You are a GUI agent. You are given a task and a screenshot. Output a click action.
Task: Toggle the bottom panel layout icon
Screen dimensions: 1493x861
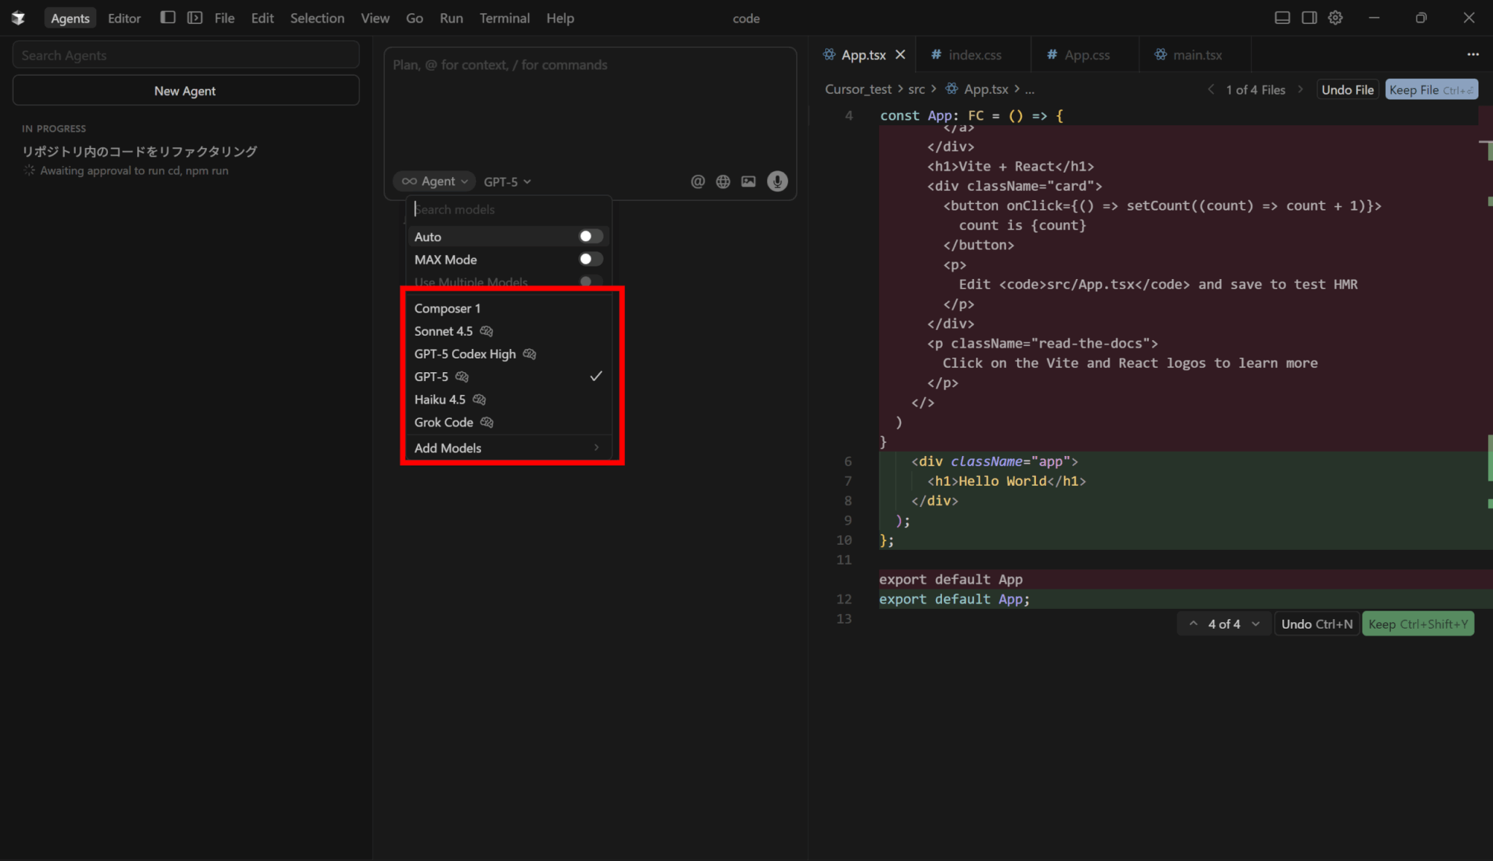(1282, 17)
